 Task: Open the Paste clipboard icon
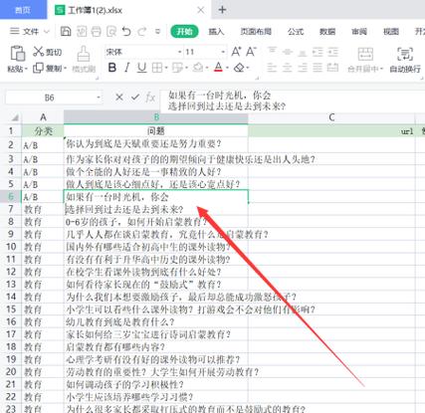point(17,54)
